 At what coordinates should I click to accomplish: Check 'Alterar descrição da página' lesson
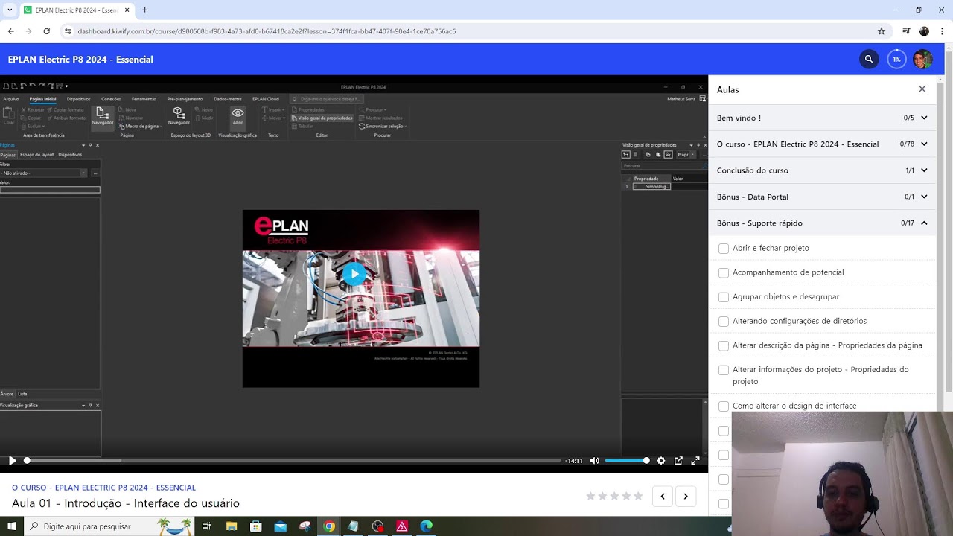pyautogui.click(x=724, y=346)
